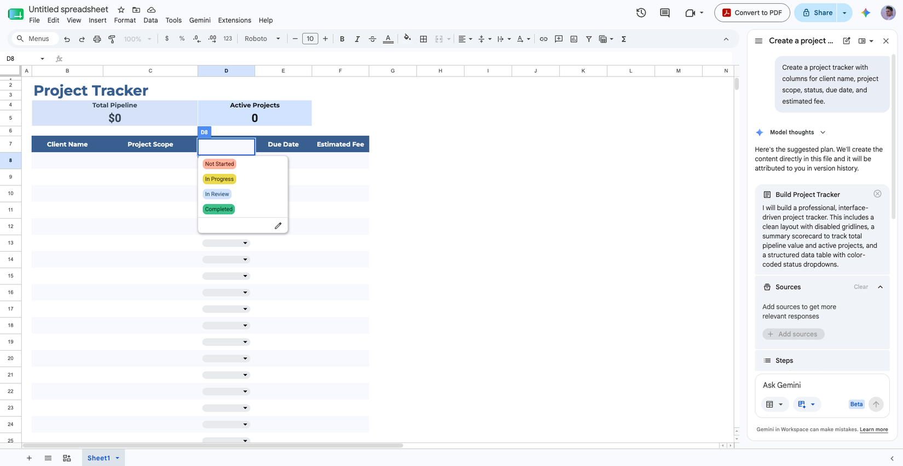Search Menus in toolbar
This screenshot has width=903, height=466.
(34, 39)
